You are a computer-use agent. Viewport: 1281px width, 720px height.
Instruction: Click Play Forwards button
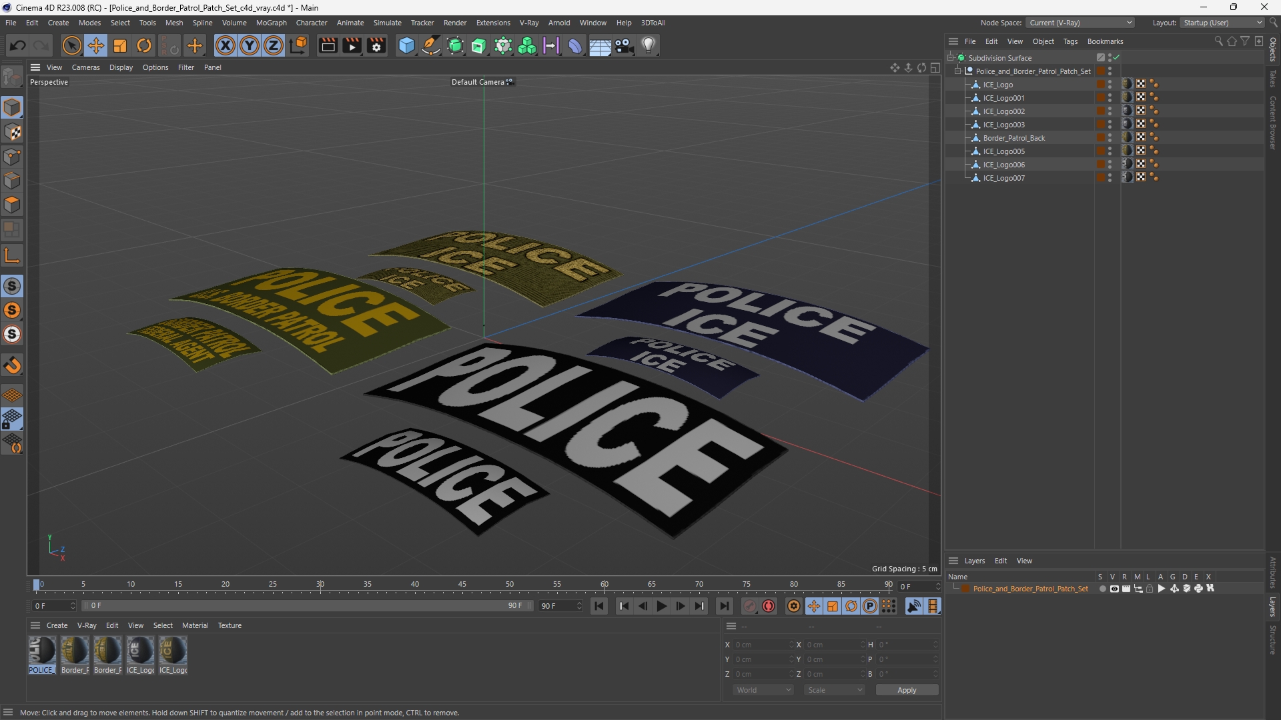tap(662, 606)
